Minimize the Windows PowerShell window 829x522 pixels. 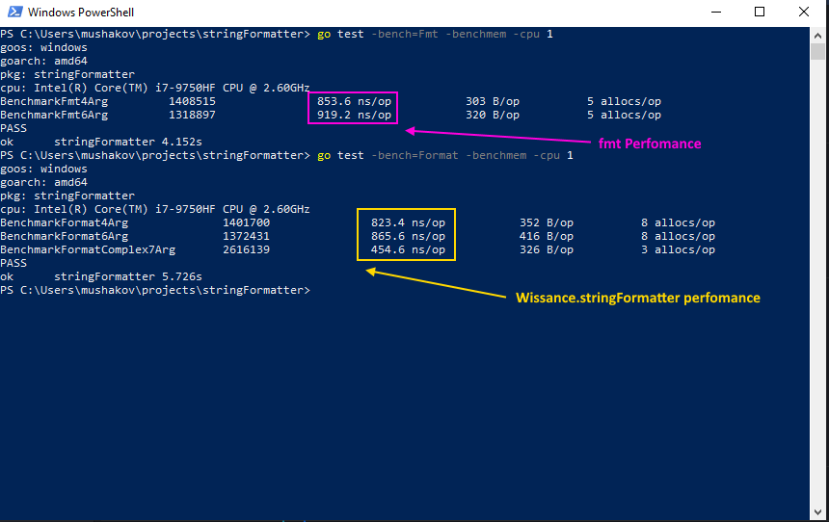(716, 13)
